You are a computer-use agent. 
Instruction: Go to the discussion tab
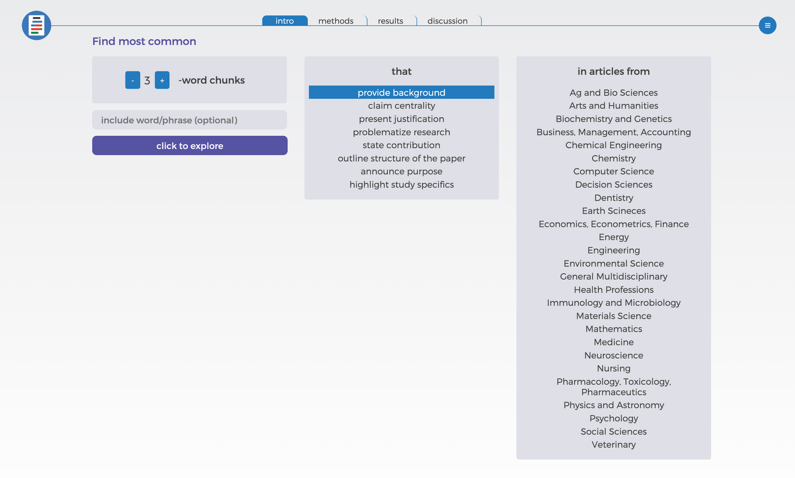coord(447,21)
